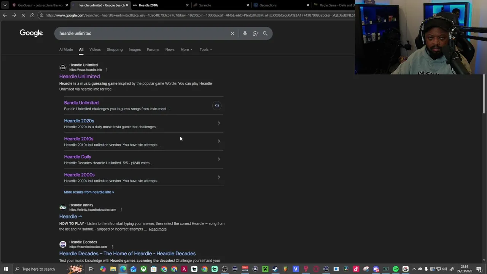Click More results from heardle.info
This screenshot has width=487, height=274.
click(89, 192)
